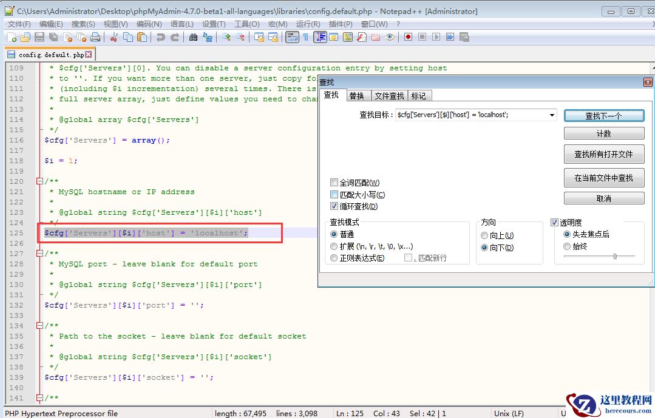Click the Cut scissors icon
This screenshot has height=418, width=655.
pos(114,37)
